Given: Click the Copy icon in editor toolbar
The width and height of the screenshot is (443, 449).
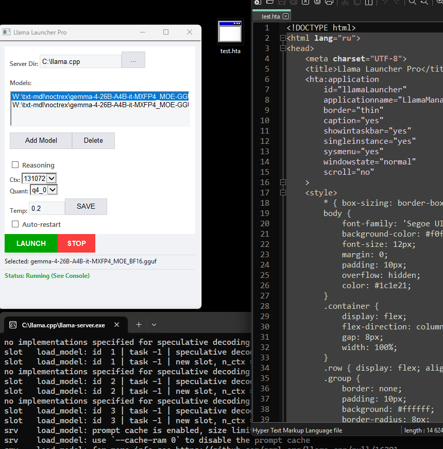Looking at the screenshot, I should tap(357, 2).
